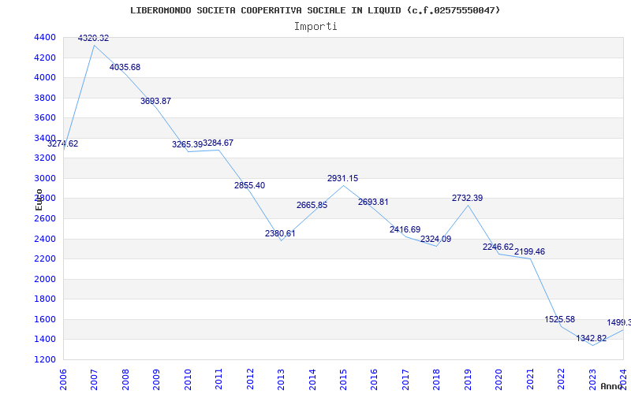Click the 3800 y-axis tick label

[45, 98]
